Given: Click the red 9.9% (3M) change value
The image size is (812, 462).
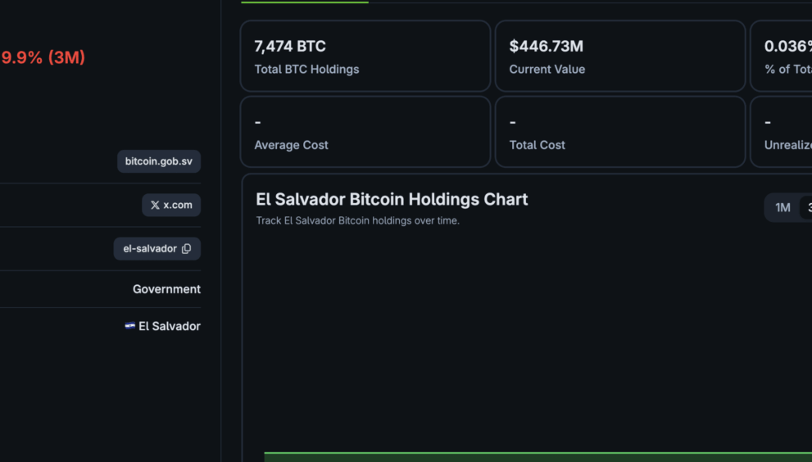Looking at the screenshot, I should (43, 57).
